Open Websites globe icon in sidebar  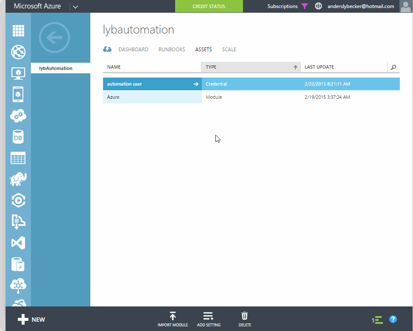pos(18,52)
